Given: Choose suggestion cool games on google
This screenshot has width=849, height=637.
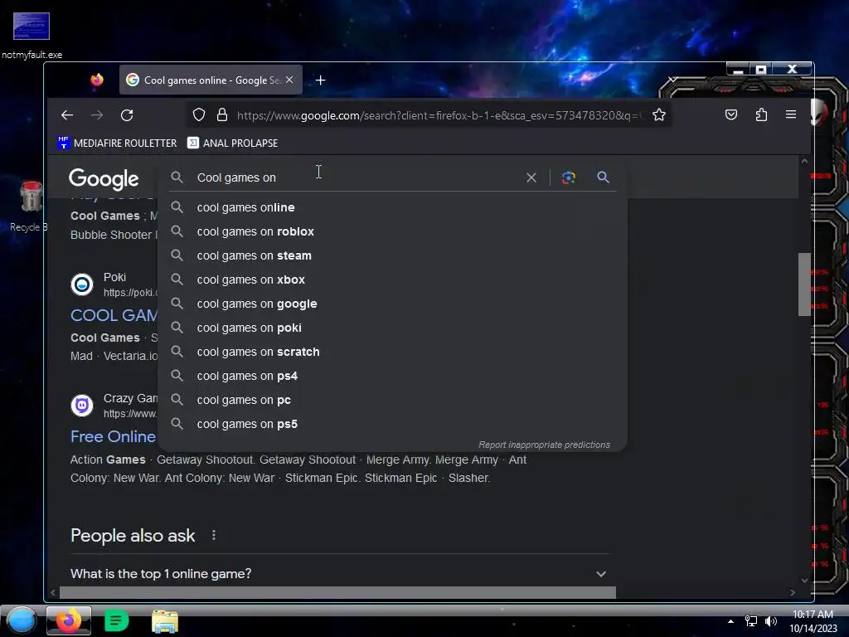Looking at the screenshot, I should pos(392,304).
